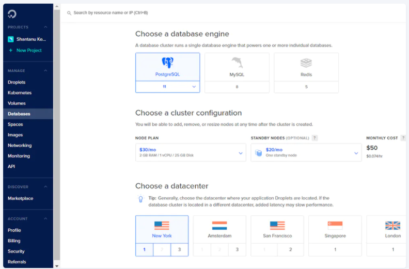Select the Singapore flag datacenter
This screenshot has width=409, height=269.
(335, 226)
